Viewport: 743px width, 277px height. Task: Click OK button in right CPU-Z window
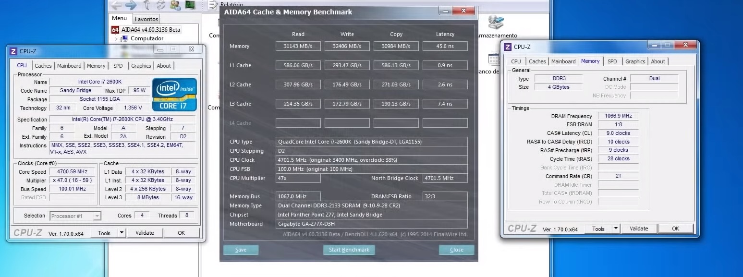[675, 229]
